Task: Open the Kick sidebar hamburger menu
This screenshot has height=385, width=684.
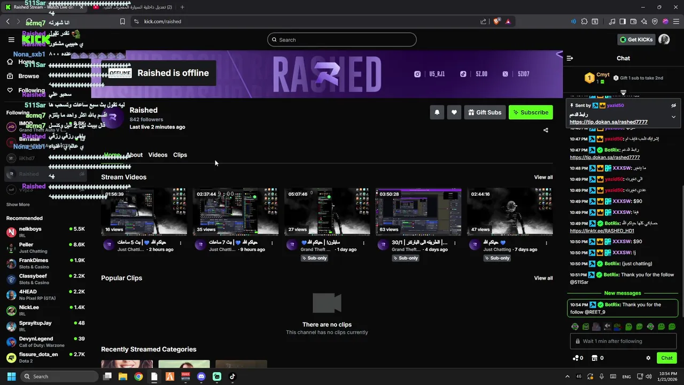Action: coord(11,40)
